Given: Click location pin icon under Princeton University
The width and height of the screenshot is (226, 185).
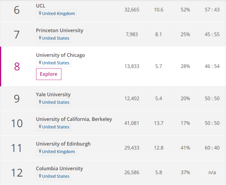Looking at the screenshot, I should tap(40, 38).
